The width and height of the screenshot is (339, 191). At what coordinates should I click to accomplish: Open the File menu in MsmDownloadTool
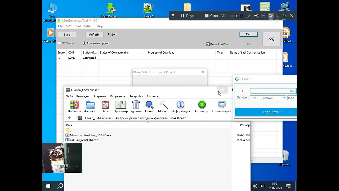(60, 26)
